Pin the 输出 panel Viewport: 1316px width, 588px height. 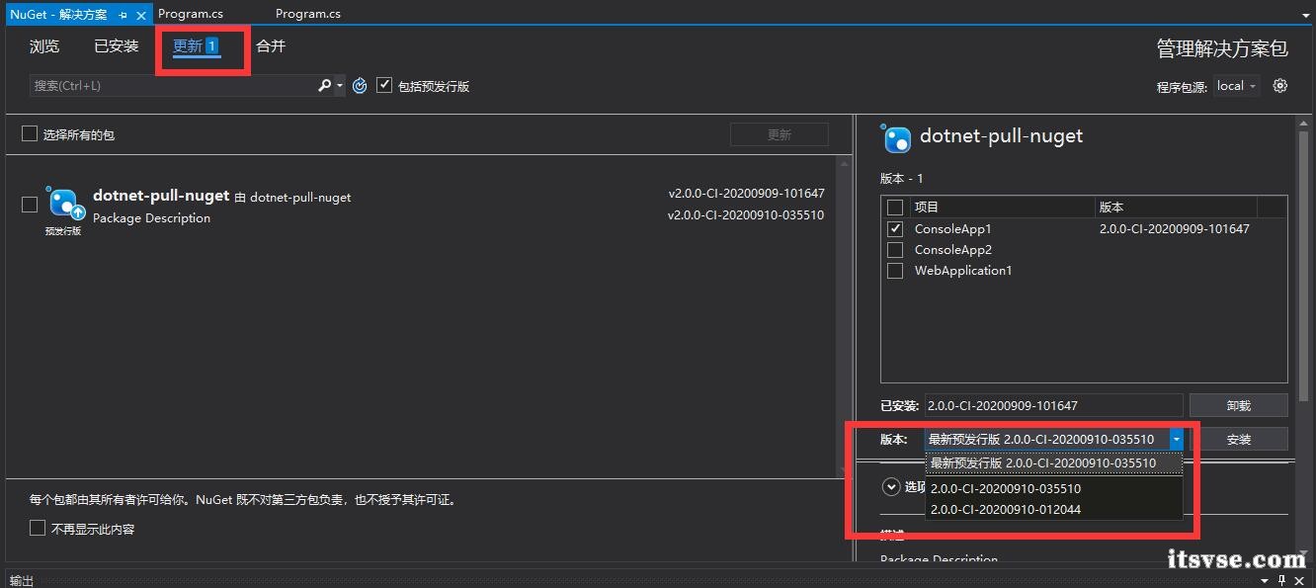(1282, 581)
